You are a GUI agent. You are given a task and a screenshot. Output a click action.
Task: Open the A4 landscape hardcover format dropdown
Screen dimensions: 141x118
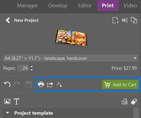[71, 58]
